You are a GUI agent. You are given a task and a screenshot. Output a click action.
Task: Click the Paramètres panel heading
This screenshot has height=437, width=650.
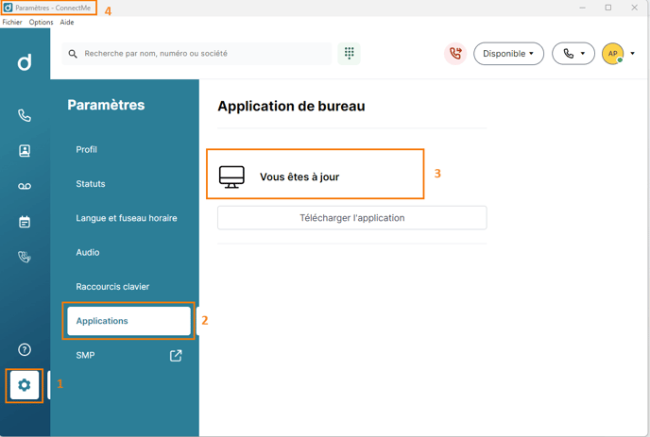click(106, 105)
